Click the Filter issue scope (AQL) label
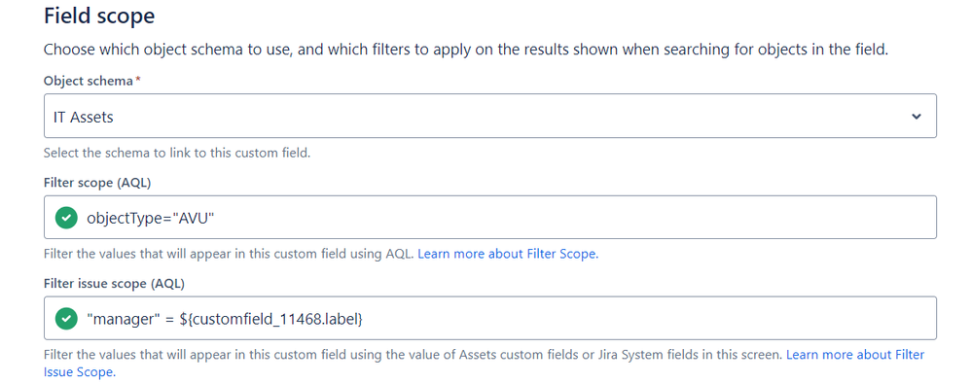Viewport: 971px width, 383px height. click(x=114, y=284)
